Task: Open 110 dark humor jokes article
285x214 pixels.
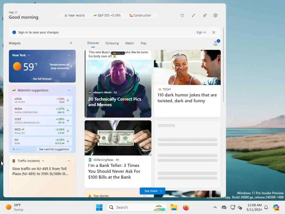Action: click(x=187, y=84)
